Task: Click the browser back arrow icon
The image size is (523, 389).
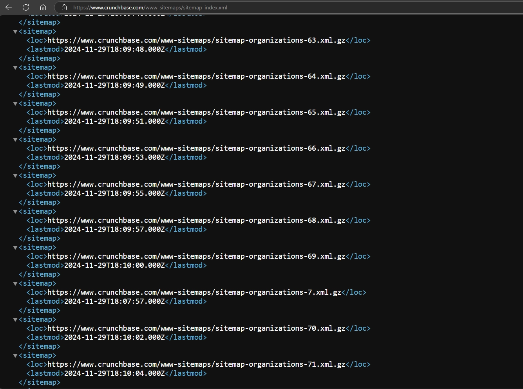Action: 8,7
